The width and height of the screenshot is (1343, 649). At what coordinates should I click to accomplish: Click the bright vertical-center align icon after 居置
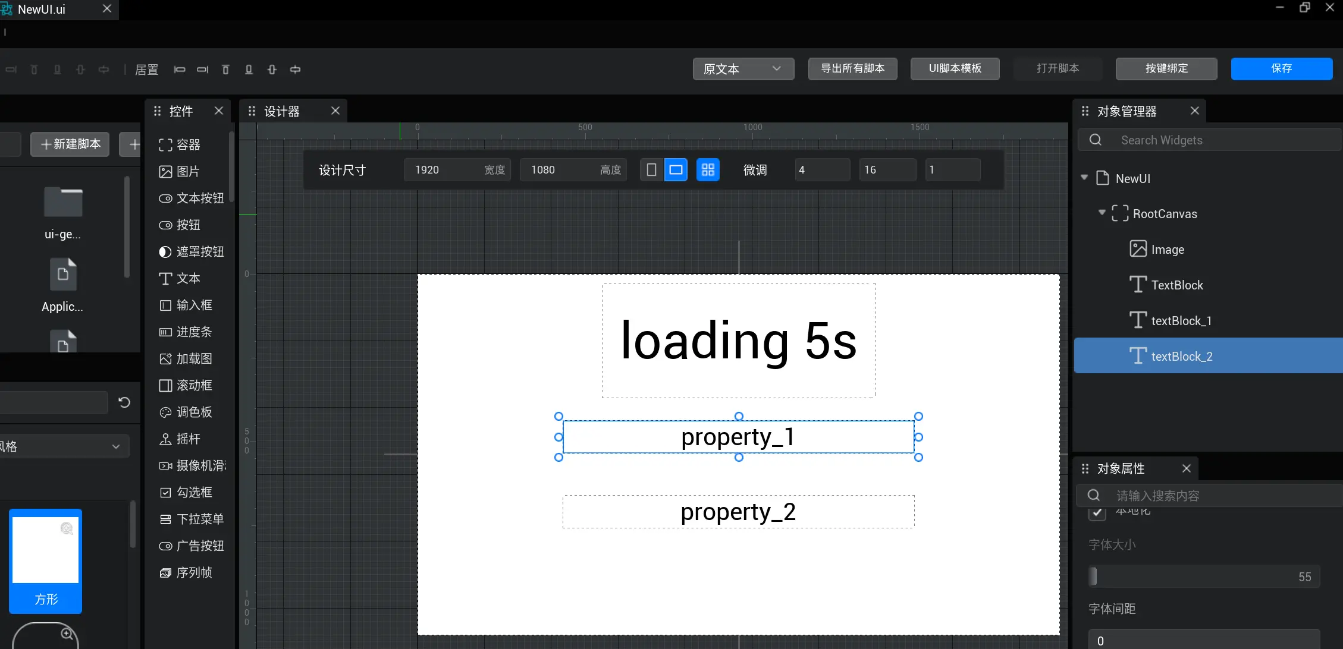click(272, 70)
